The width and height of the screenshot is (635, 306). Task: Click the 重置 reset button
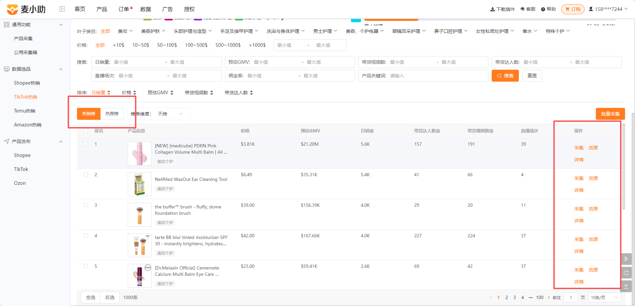(532, 76)
